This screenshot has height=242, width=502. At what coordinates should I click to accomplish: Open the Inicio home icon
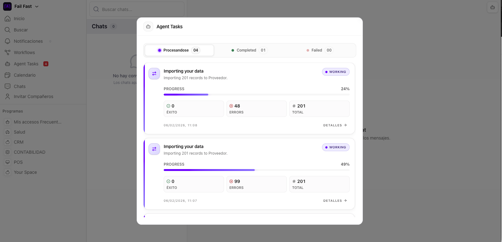click(x=8, y=19)
